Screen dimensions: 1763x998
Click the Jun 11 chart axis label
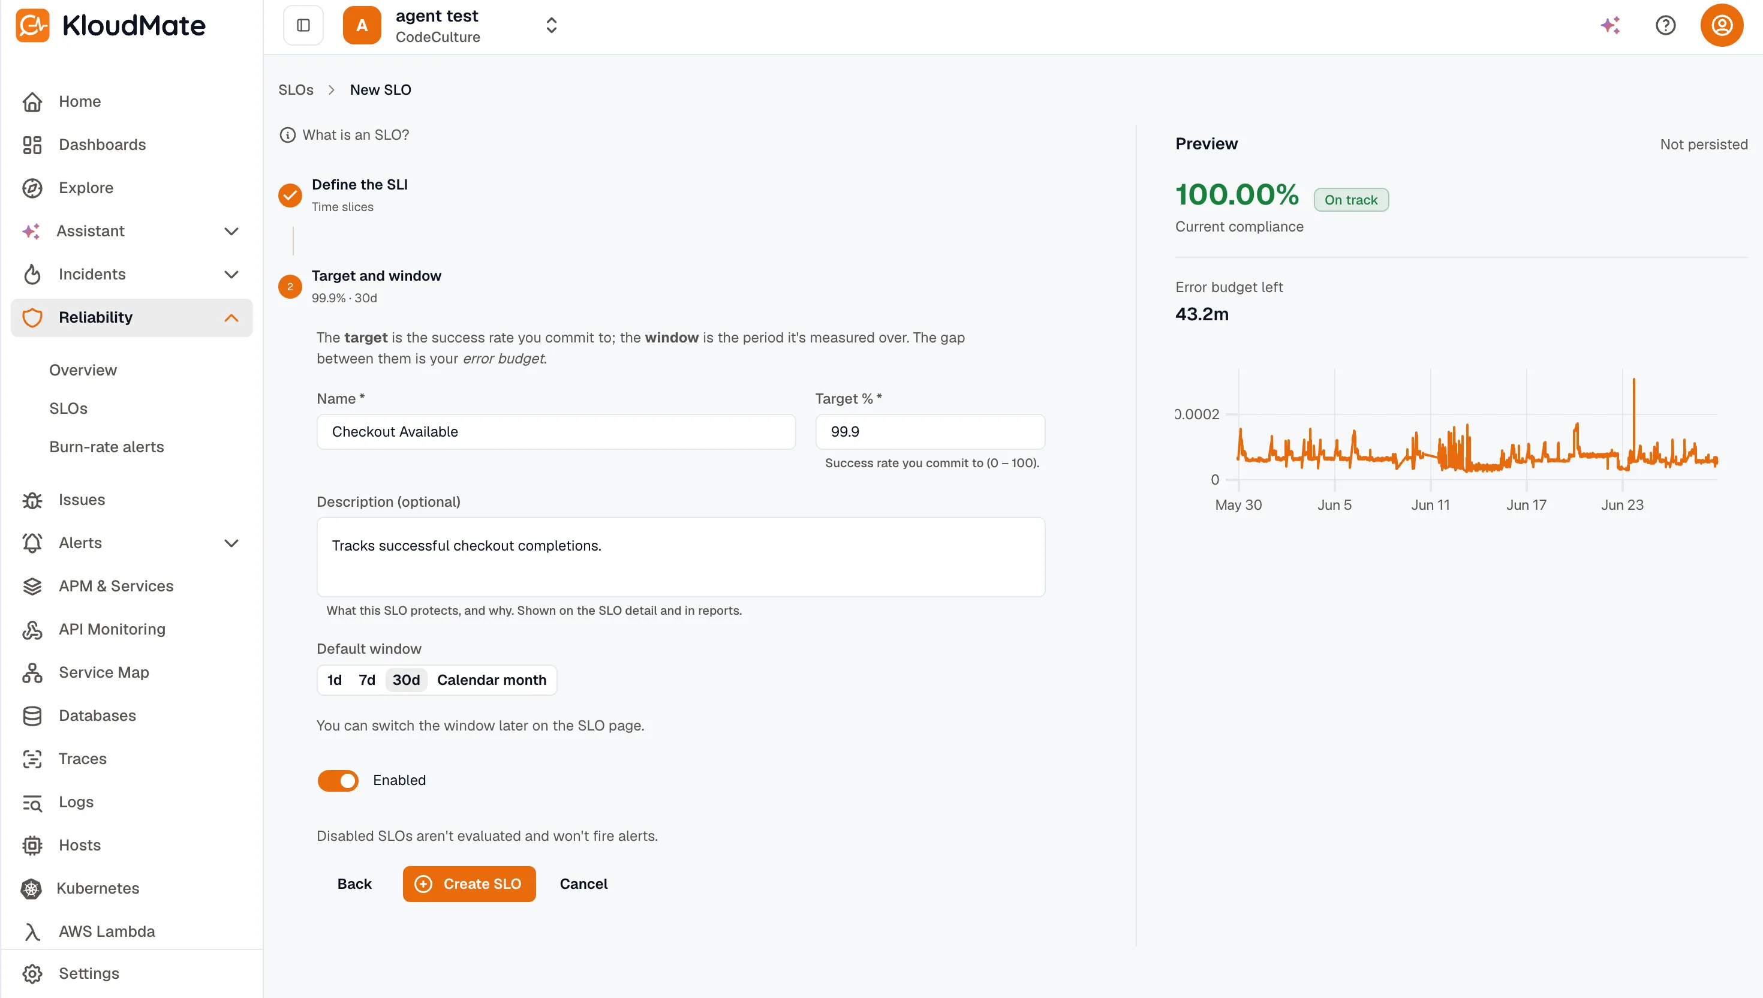pos(1430,504)
